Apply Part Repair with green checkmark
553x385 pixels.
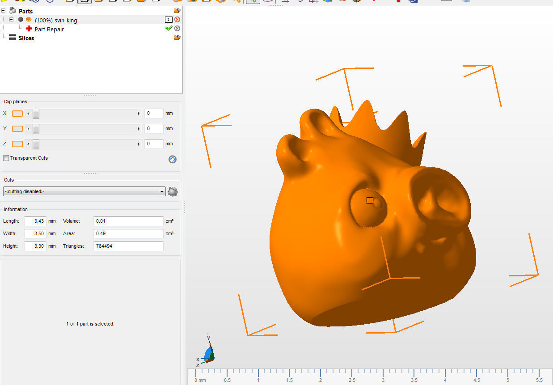(x=169, y=28)
